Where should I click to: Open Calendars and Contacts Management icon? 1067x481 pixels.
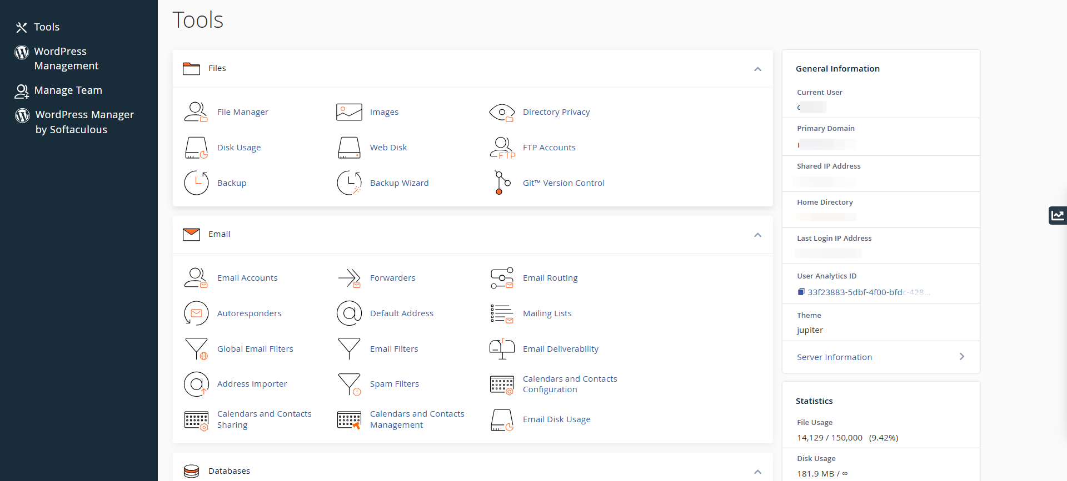point(349,420)
